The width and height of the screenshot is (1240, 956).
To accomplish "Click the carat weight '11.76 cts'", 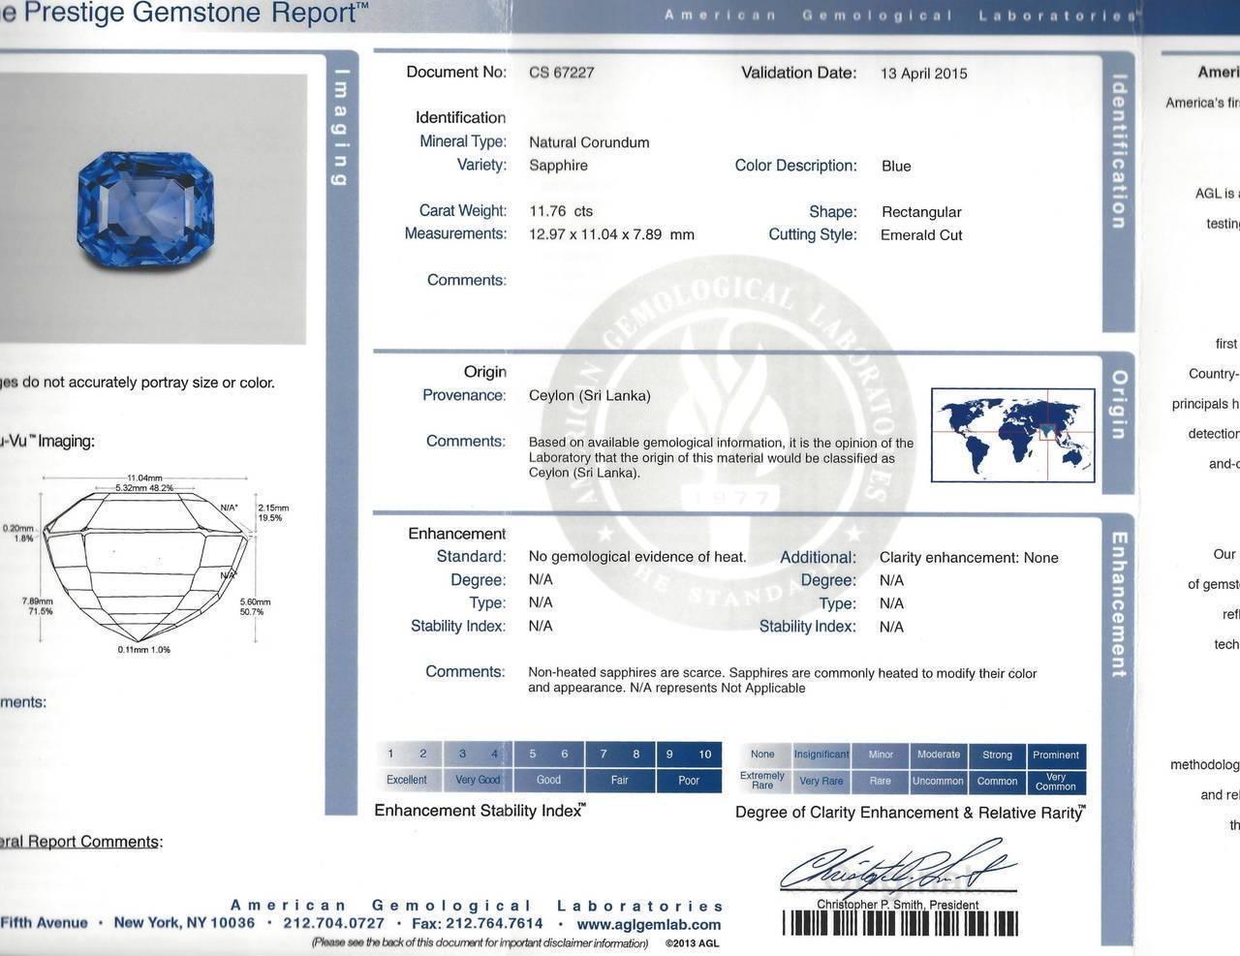I will (561, 211).
